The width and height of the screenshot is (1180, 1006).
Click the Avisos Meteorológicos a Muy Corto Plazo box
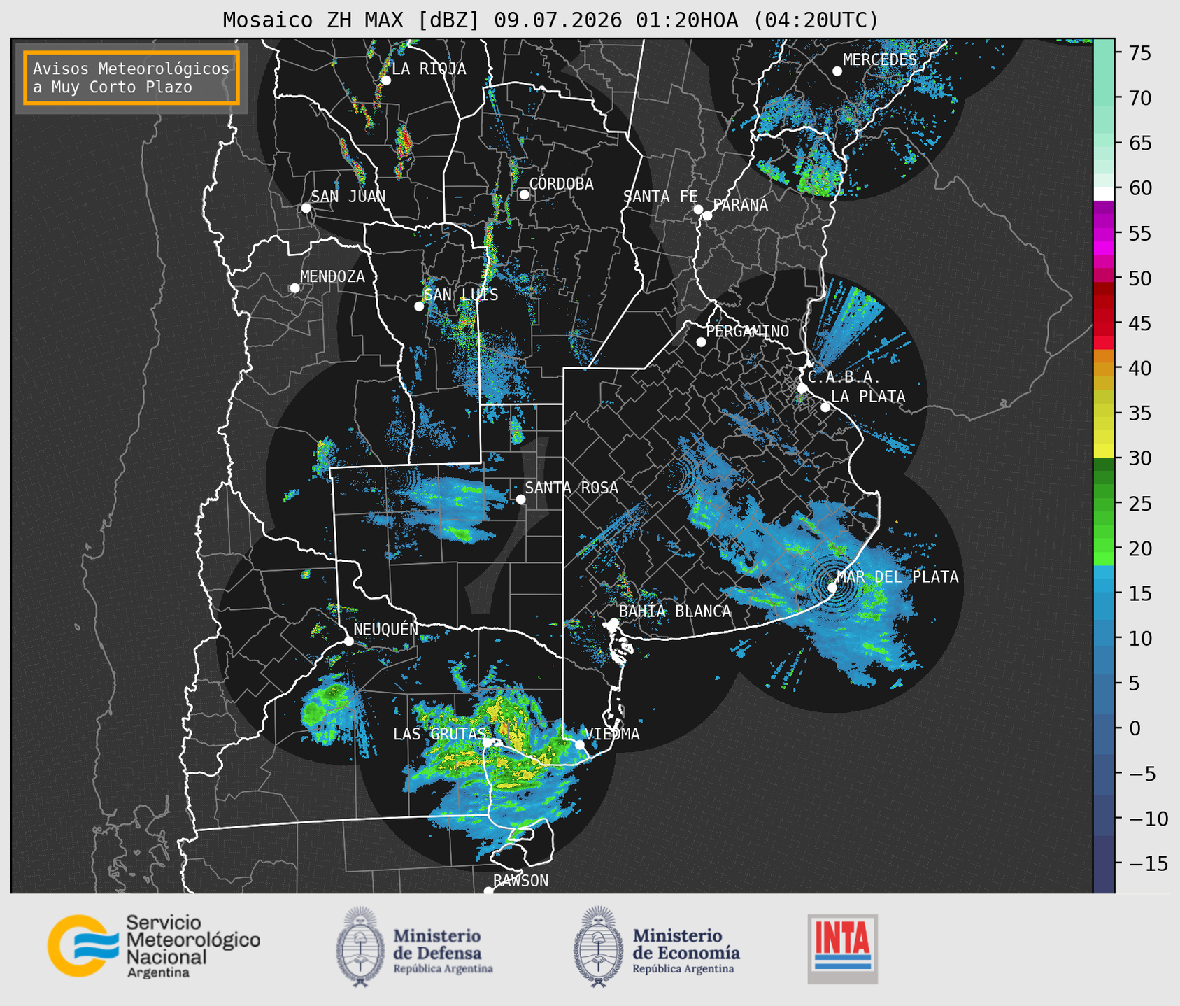[131, 78]
